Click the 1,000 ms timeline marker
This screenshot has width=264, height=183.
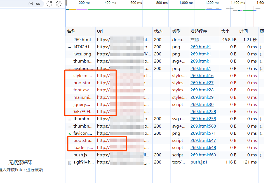click(x=186, y=3)
